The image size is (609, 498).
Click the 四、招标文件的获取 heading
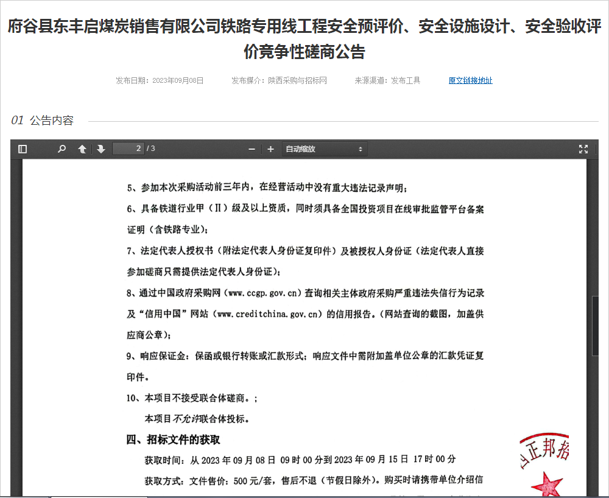173,440
